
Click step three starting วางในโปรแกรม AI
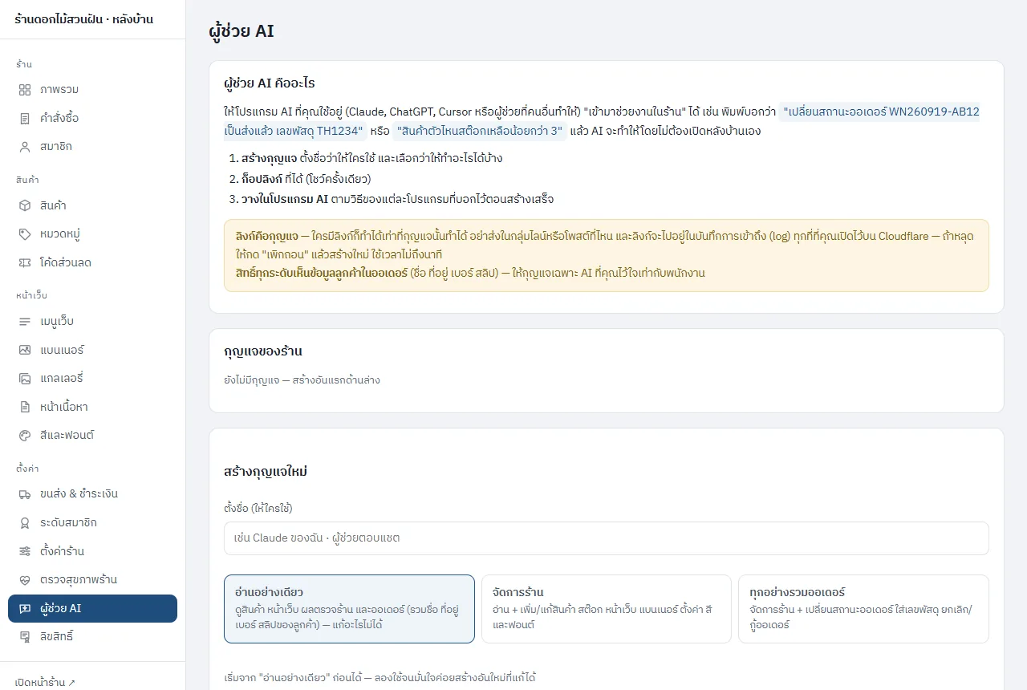[397, 199]
